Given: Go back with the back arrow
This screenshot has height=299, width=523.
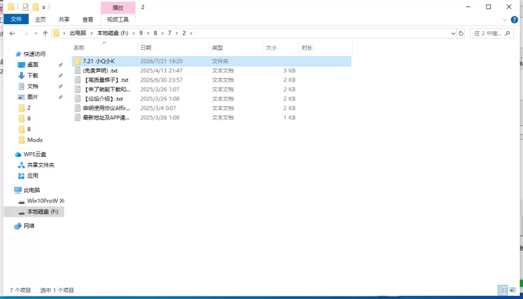Looking at the screenshot, I should click(x=12, y=33).
